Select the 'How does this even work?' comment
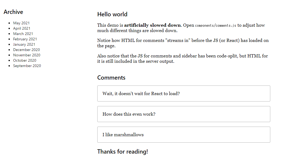 [x=184, y=114]
